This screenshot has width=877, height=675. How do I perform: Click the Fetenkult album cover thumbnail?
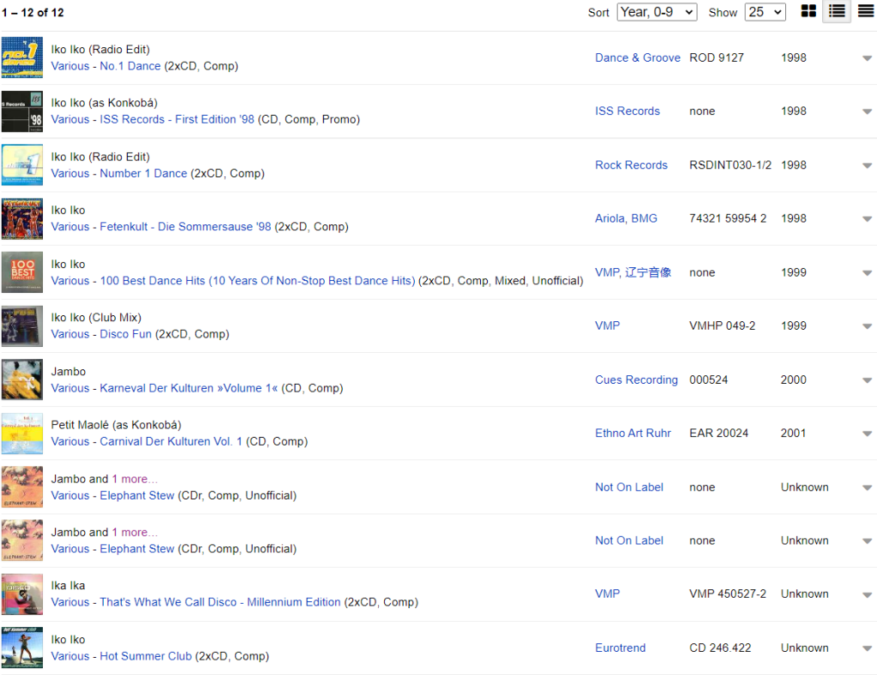click(22, 218)
